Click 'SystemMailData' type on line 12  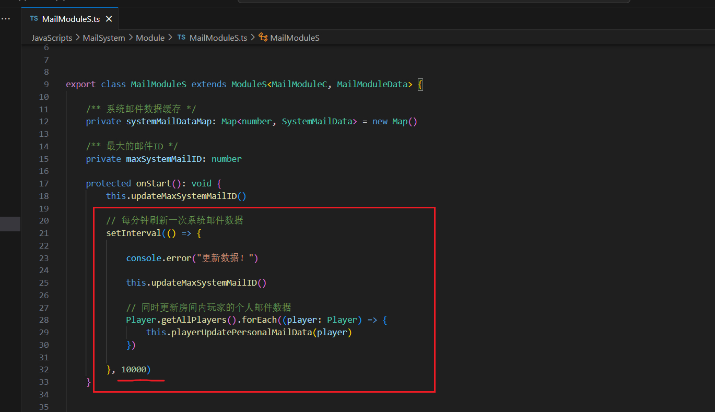[x=317, y=122]
